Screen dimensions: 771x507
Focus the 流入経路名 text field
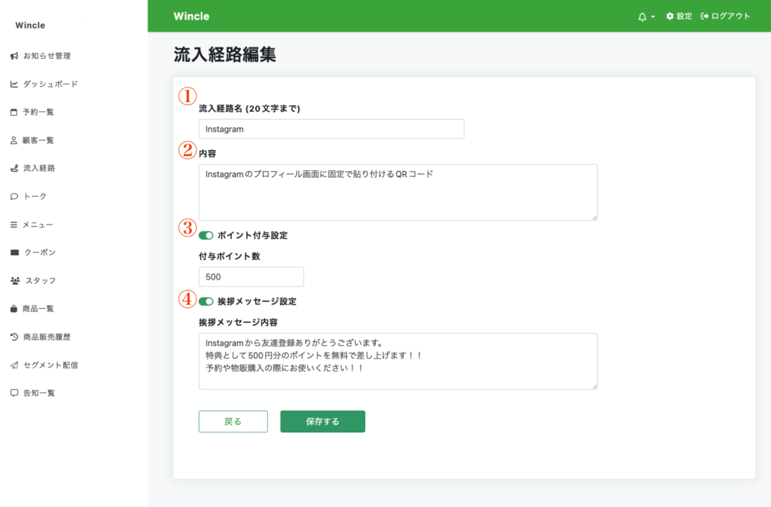click(331, 129)
